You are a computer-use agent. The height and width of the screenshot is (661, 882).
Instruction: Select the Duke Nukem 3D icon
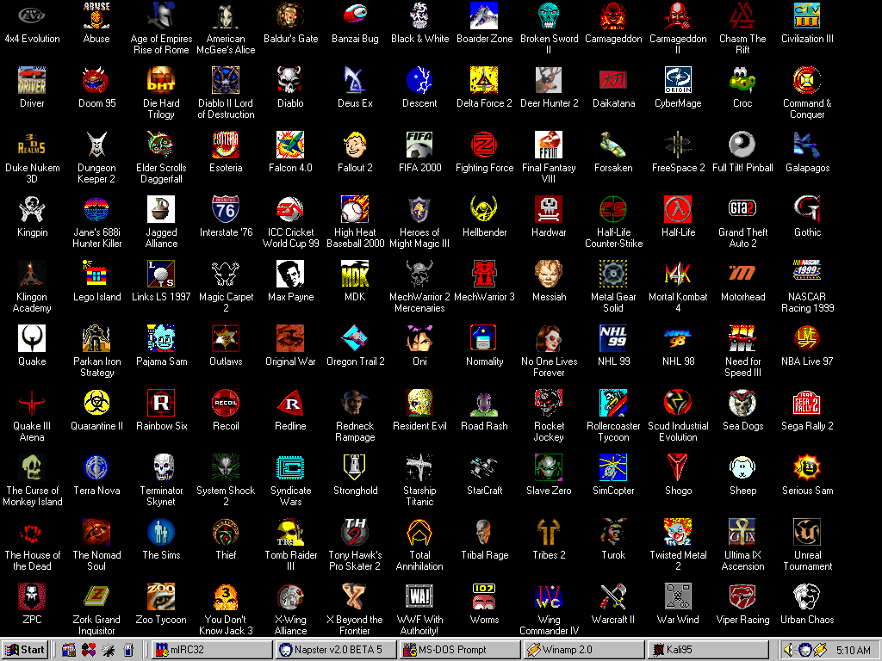(32, 145)
